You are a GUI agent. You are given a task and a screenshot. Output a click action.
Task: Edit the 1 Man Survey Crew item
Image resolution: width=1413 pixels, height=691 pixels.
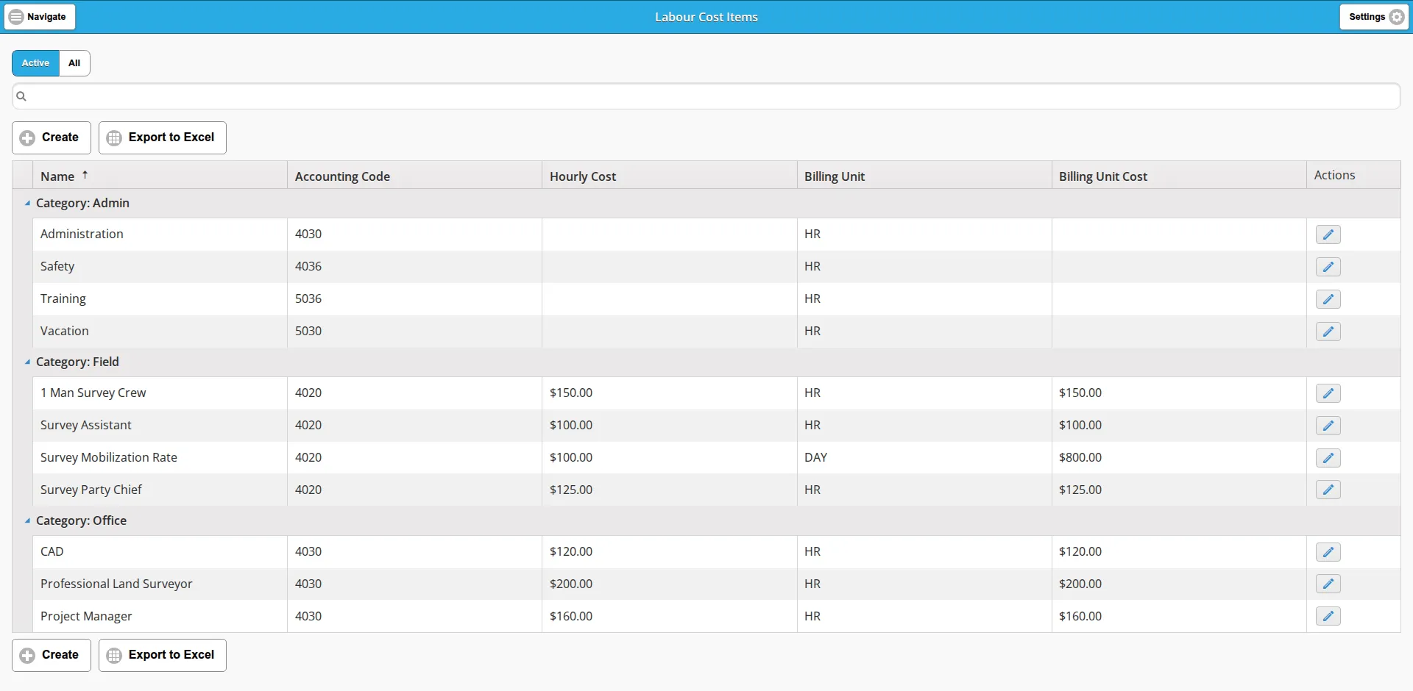coord(1328,393)
